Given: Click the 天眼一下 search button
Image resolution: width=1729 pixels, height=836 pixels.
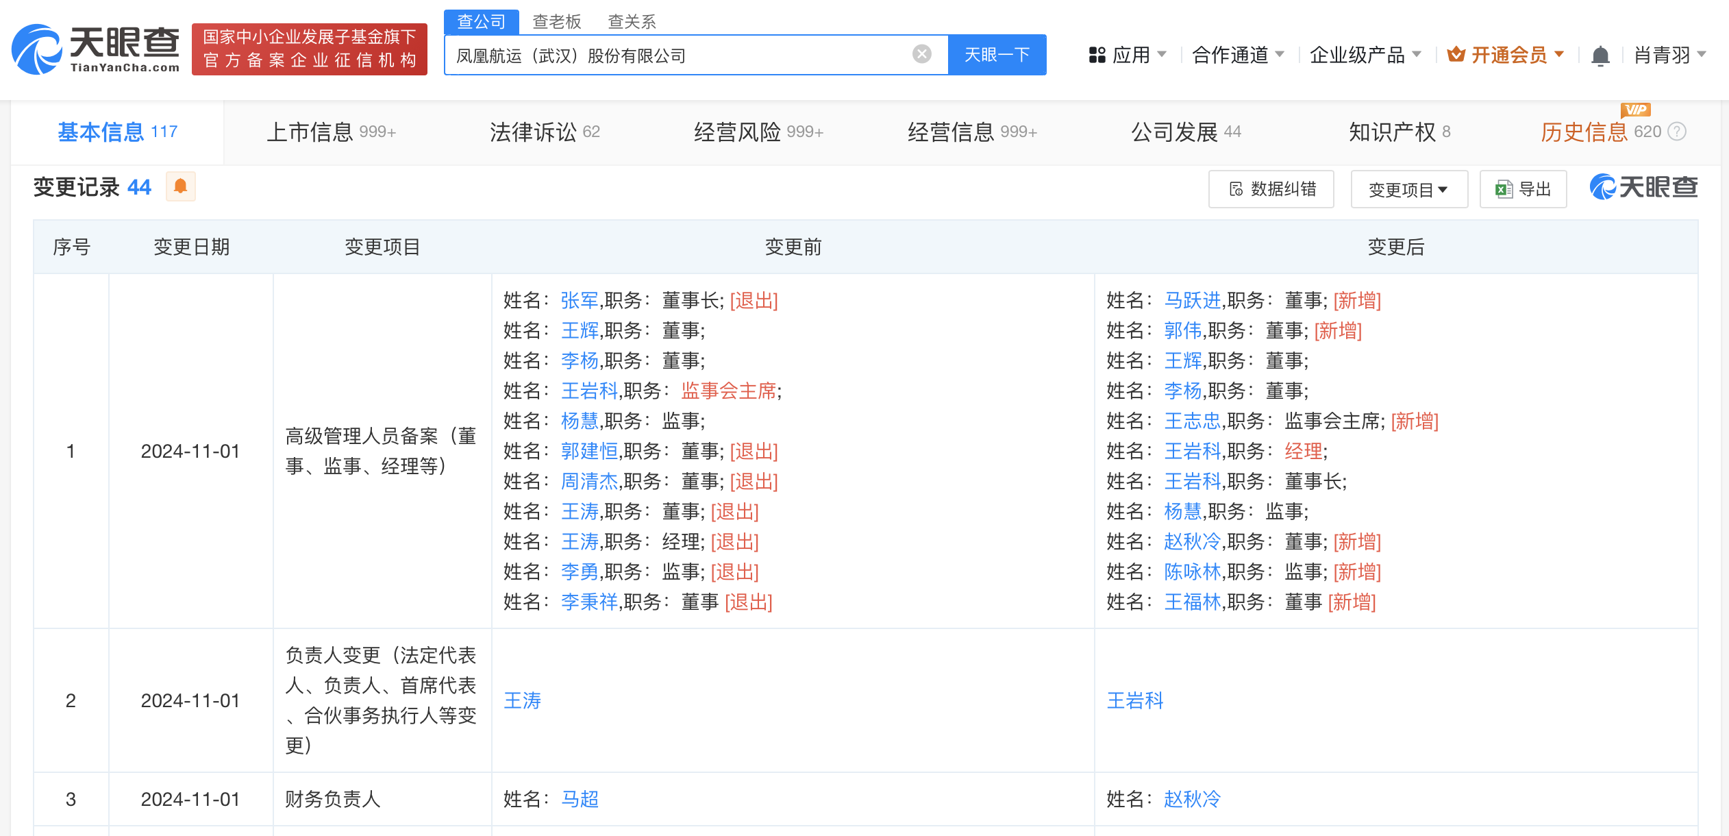Looking at the screenshot, I should pyautogui.click(x=997, y=54).
